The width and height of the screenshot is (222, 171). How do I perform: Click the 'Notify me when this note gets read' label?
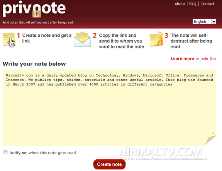(x=42, y=153)
